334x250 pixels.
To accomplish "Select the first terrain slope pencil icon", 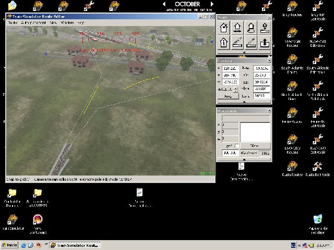I will coord(237,43).
